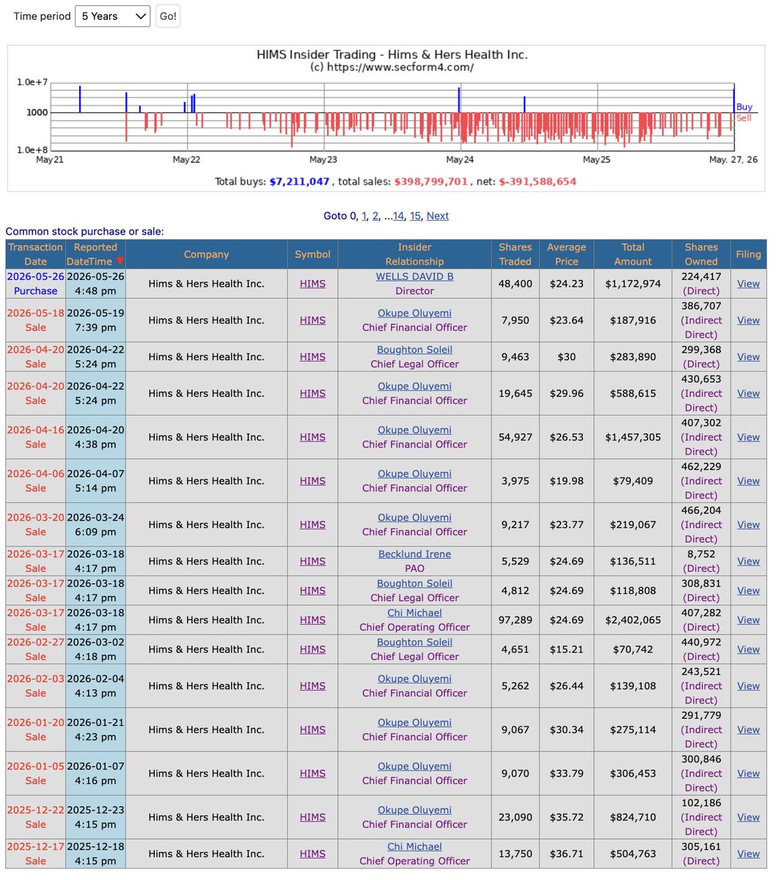View filing for 2026-05-26 purchase
Viewport: 776px width, 880px height.
pyautogui.click(x=748, y=284)
